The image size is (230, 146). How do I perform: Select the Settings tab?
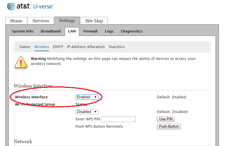tap(67, 21)
